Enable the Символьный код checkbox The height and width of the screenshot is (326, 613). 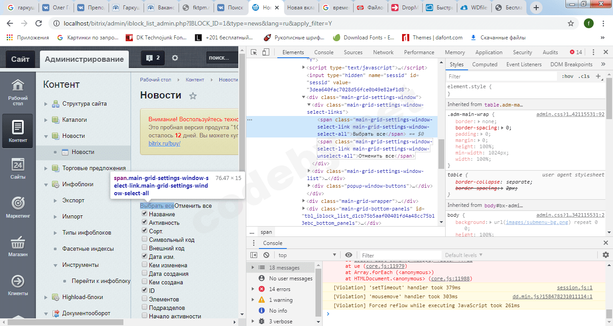click(144, 240)
